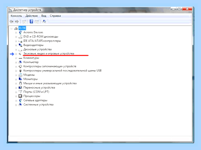Select the Я-ПК tree label
Screen dimensions: 201x150
[22, 28]
